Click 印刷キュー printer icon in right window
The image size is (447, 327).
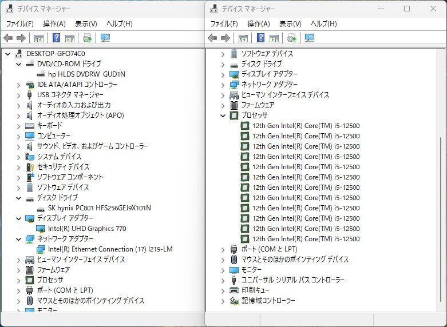click(234, 290)
